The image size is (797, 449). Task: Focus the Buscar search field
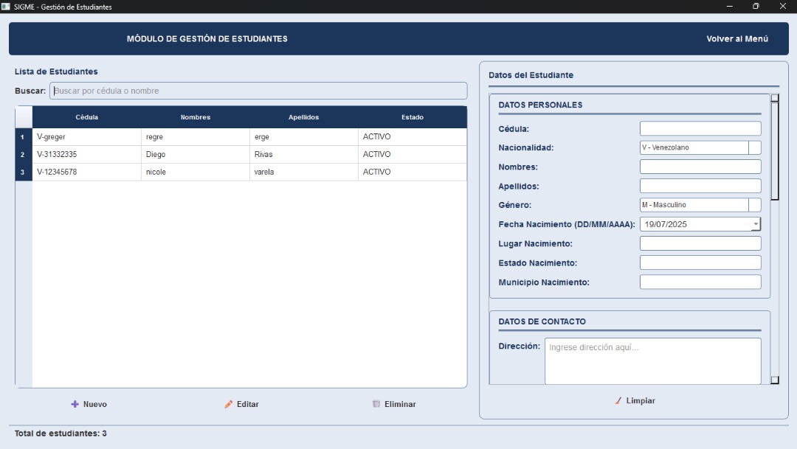coord(258,91)
